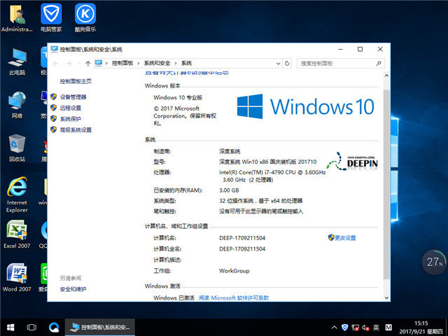Open 回收站 recycle bin icon
This screenshot has height=336, width=448.
pos(17,148)
